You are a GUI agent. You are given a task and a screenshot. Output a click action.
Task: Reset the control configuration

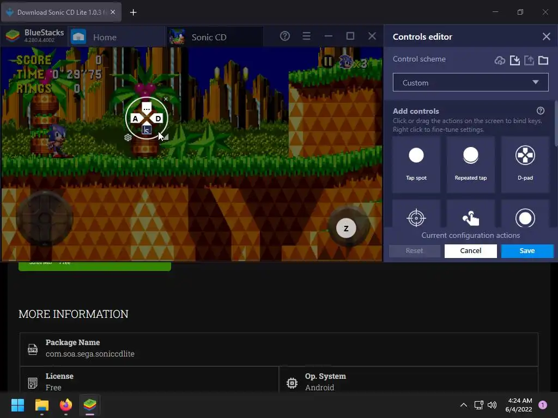[414, 250]
